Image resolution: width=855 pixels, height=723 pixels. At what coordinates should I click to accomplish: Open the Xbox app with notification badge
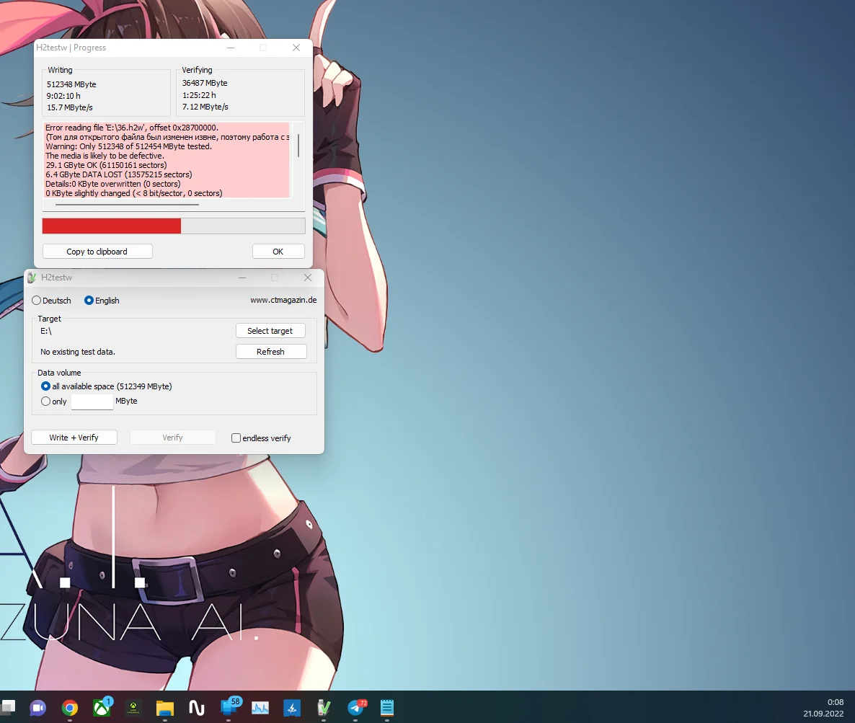[x=102, y=707]
